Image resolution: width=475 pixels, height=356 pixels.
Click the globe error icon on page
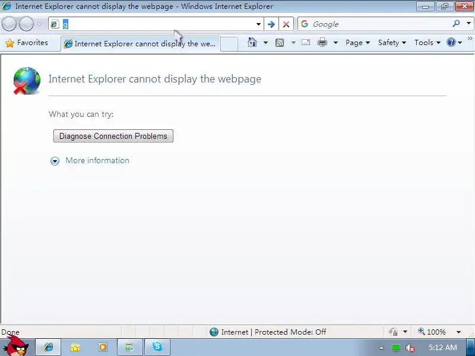point(27,81)
